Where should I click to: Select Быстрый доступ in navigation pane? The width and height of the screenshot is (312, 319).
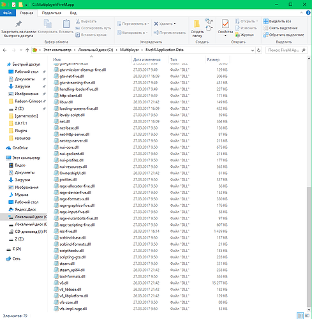pos(26,64)
